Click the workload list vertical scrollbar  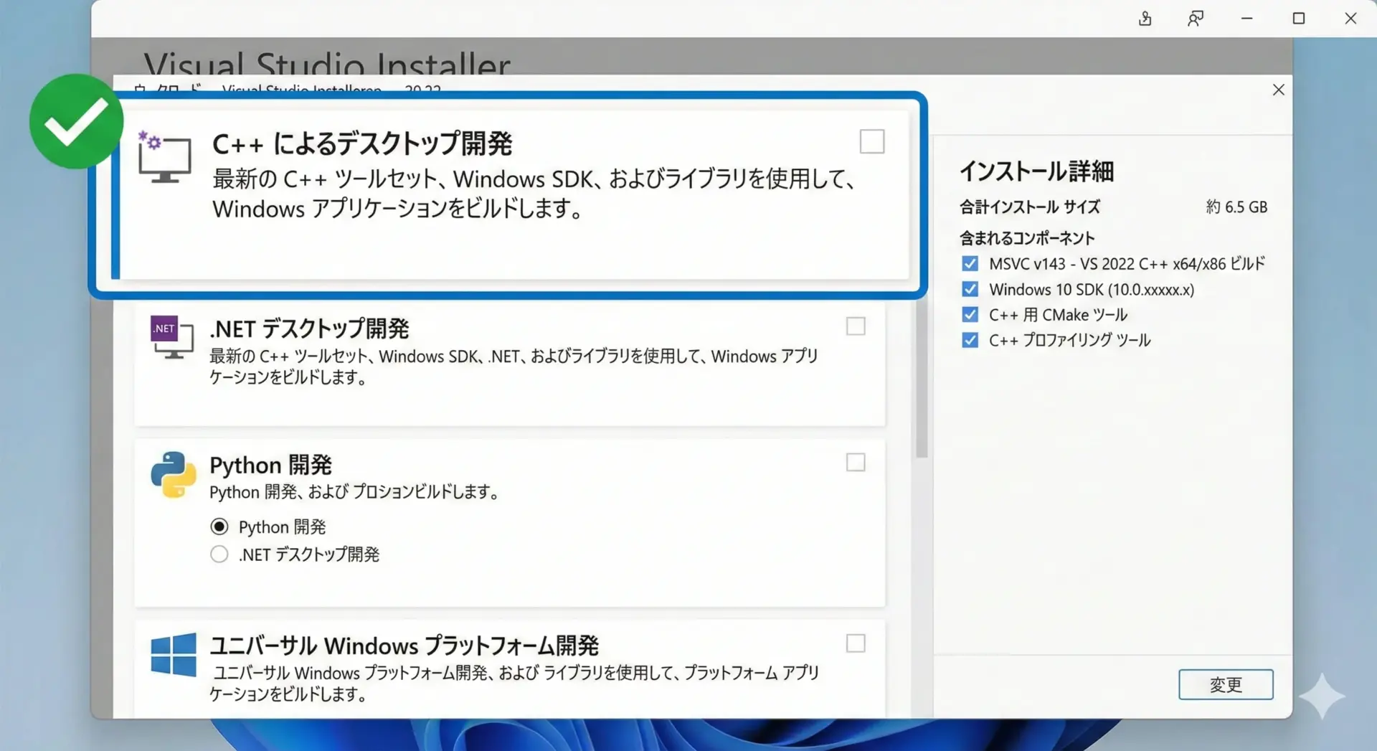point(922,380)
